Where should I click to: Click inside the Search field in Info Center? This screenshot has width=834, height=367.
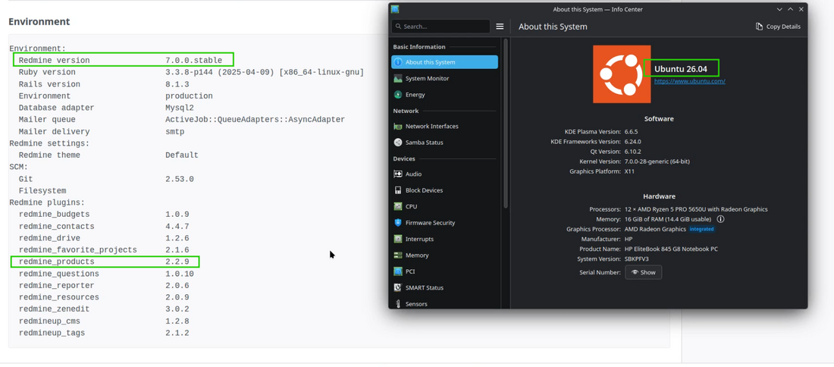441,26
